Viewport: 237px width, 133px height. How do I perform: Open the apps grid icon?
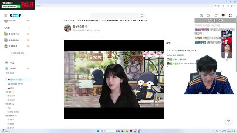click(x=230, y=16)
